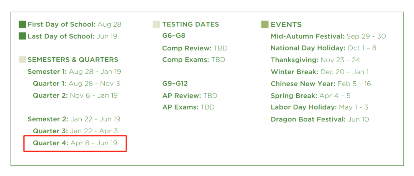Click the Winter Break event line
The image size is (414, 176).
click(x=320, y=72)
